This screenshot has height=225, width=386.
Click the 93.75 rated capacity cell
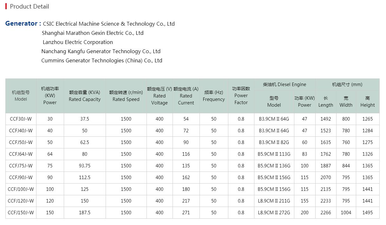pos(85,166)
